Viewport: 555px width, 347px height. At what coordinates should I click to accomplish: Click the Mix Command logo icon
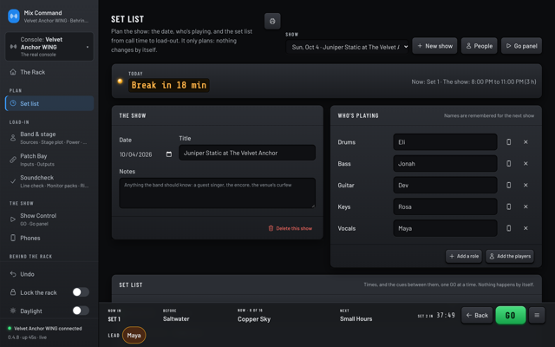pos(14,16)
